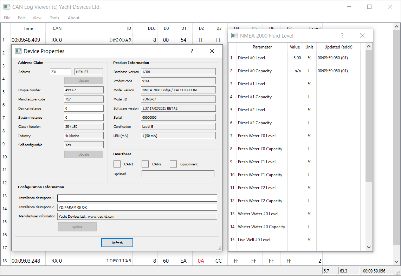This screenshot has width=401, height=276.
Task: Open the View menu
Action: [37, 18]
